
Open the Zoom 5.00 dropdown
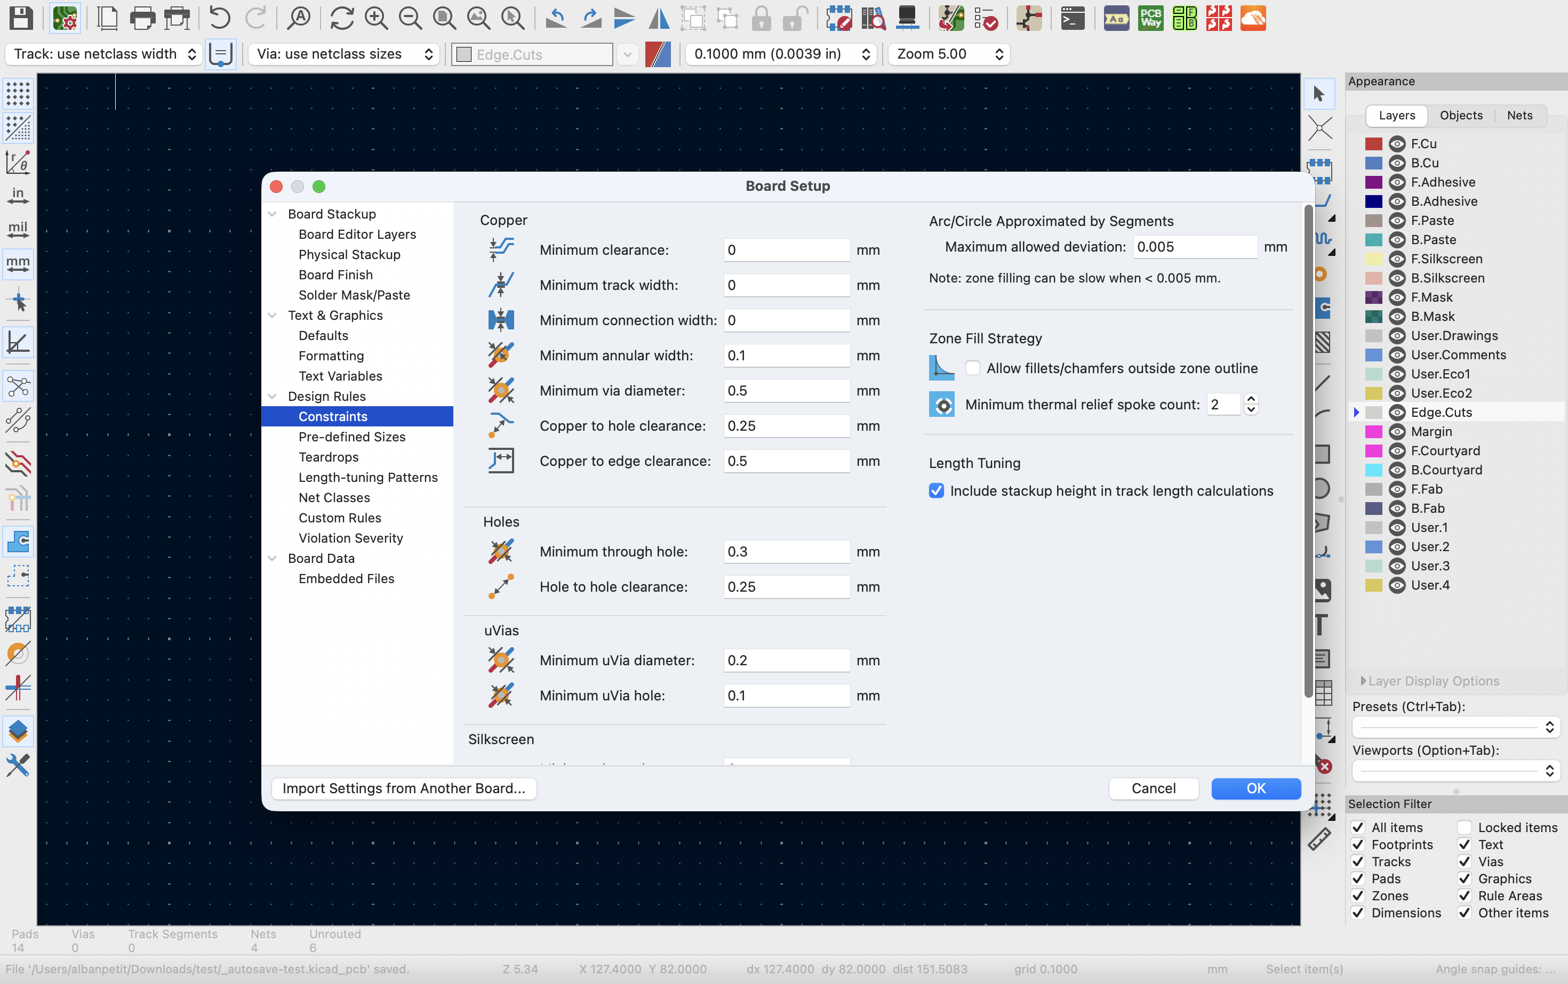[x=948, y=54]
